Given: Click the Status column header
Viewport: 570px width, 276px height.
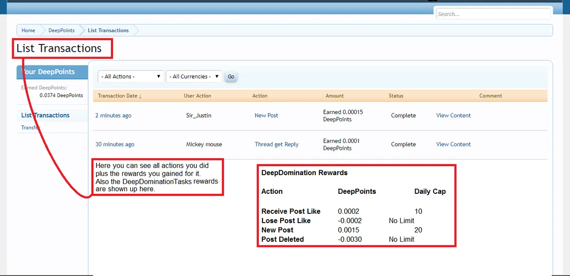Looking at the screenshot, I should 396,96.
